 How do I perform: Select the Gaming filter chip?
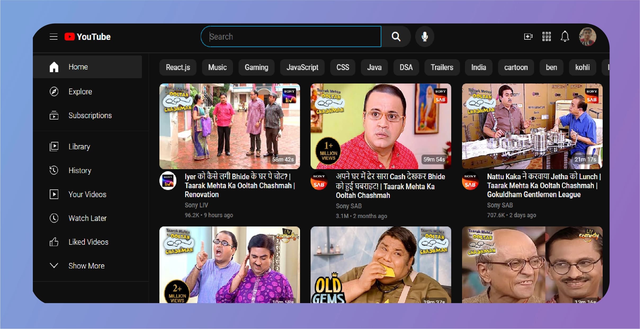click(x=256, y=67)
